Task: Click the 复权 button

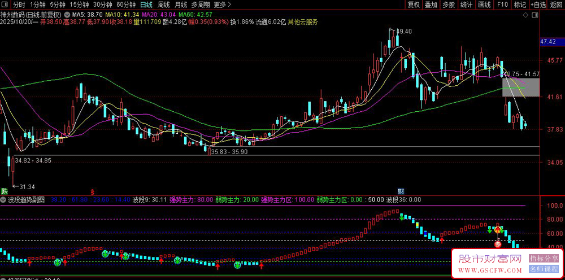Action: pos(414,5)
